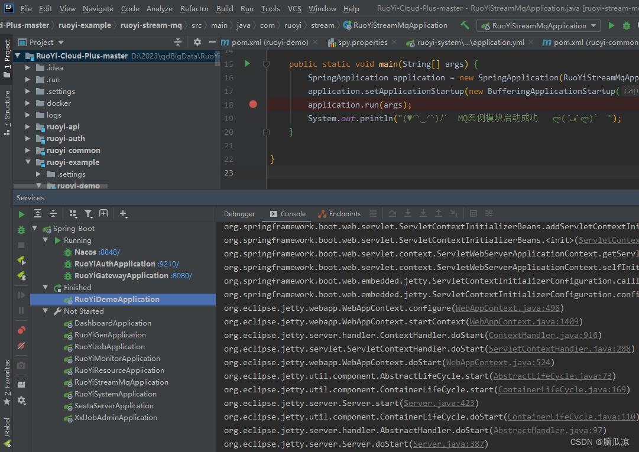
Task: Debug the selected service with bug icon
Action: coord(21,230)
